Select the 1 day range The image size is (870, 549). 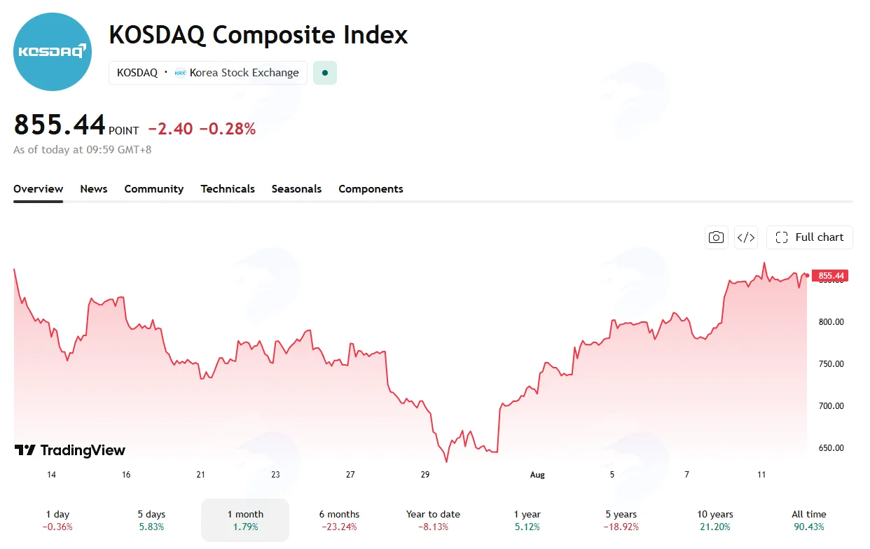pos(57,520)
